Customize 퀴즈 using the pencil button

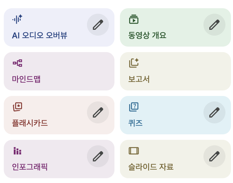pyautogui.click(x=214, y=112)
